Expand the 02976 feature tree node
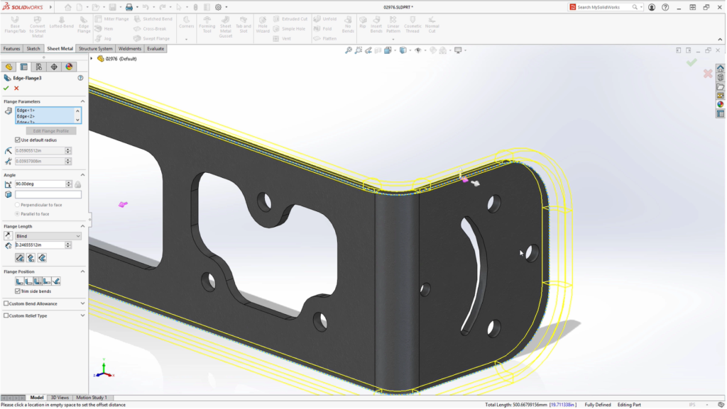The height and width of the screenshot is (409, 727). point(92,59)
